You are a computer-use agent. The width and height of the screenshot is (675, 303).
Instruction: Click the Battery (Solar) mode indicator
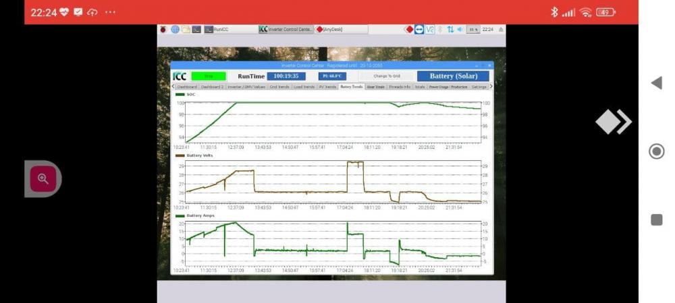tap(454, 76)
